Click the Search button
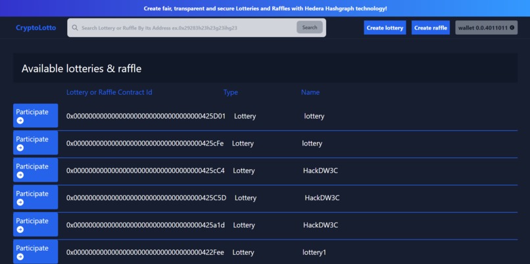Screen dimensions: 530x264 (x=310, y=28)
